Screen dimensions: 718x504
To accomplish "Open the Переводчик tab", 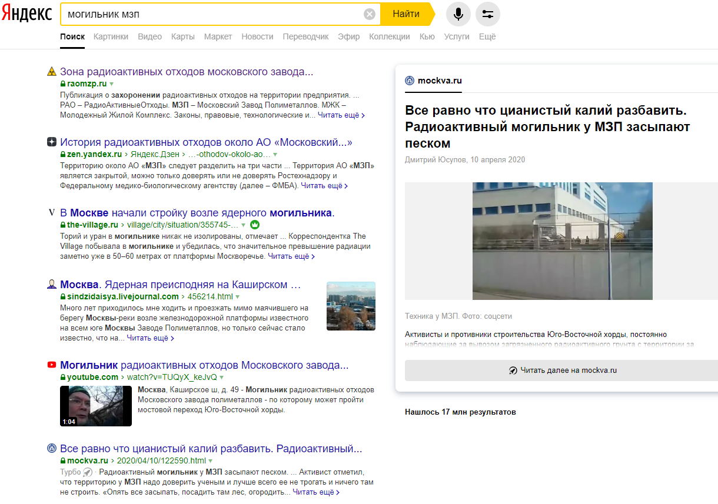I will (x=305, y=36).
